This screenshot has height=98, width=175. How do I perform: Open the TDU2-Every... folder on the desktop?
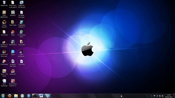pyautogui.click(x=13, y=4)
